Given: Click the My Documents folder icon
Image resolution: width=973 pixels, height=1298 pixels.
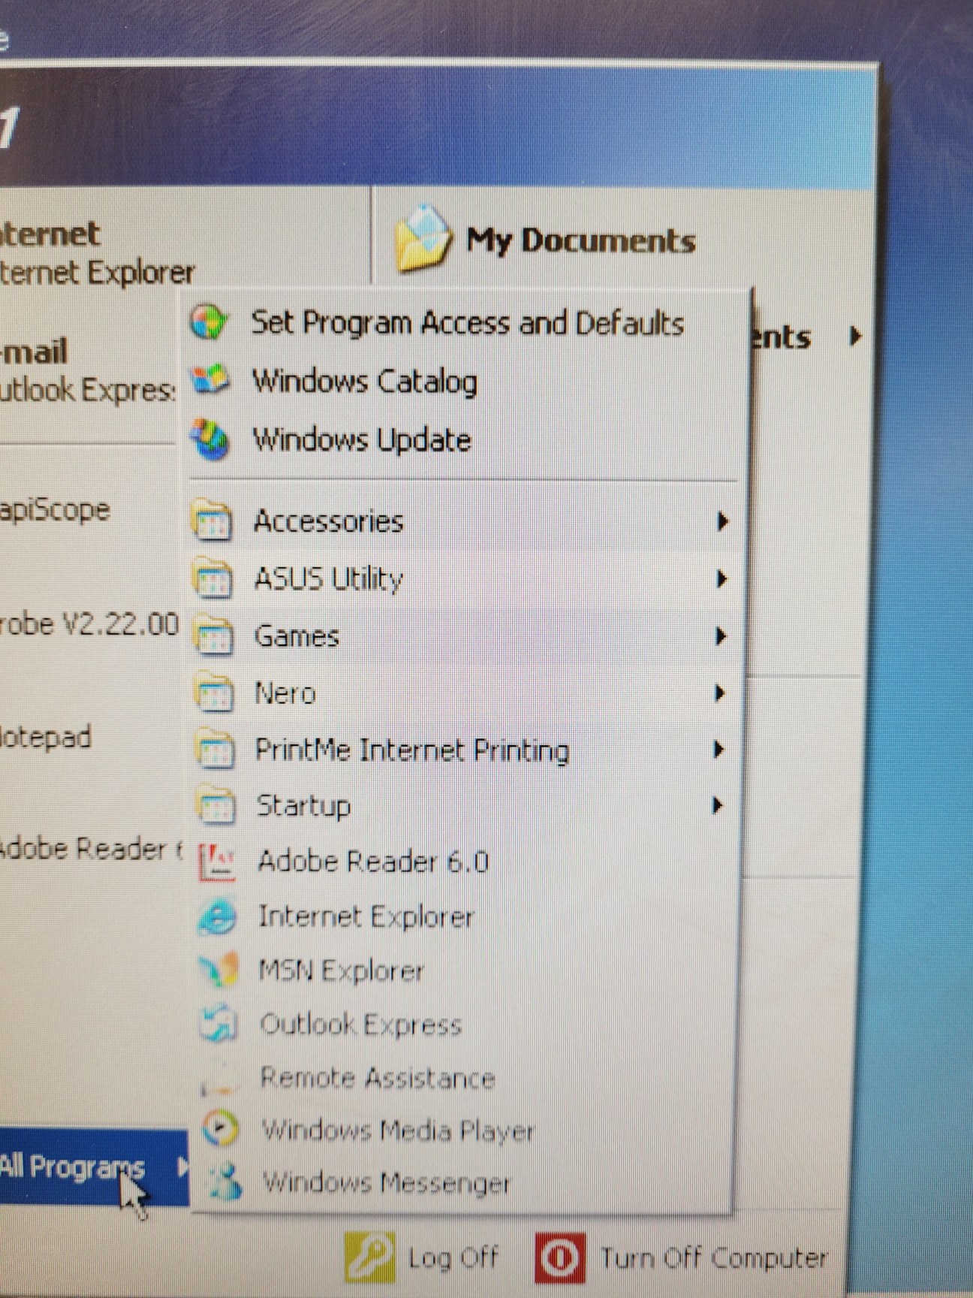Looking at the screenshot, I should coord(423,239).
